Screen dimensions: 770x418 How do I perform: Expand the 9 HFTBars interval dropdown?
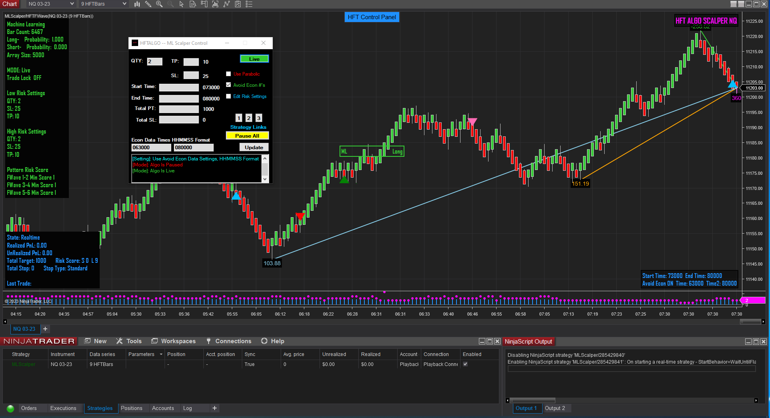pos(124,4)
